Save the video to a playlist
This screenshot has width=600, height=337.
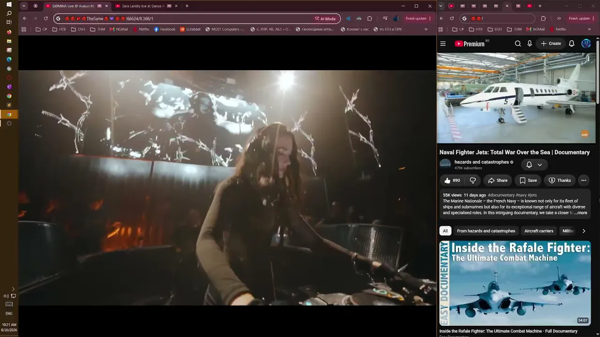click(x=528, y=180)
